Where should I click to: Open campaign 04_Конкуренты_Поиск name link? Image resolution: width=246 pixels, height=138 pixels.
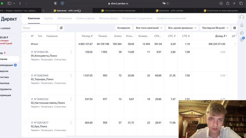(44, 56)
